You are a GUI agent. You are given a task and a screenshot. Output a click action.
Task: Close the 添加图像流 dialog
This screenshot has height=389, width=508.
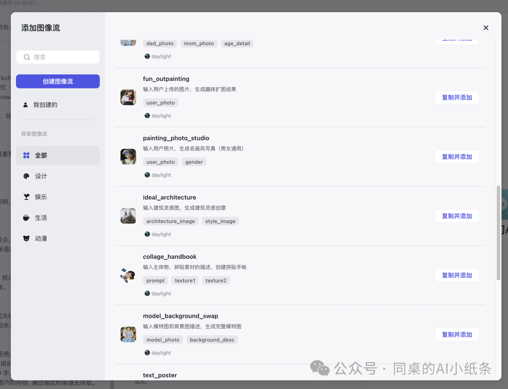(486, 28)
